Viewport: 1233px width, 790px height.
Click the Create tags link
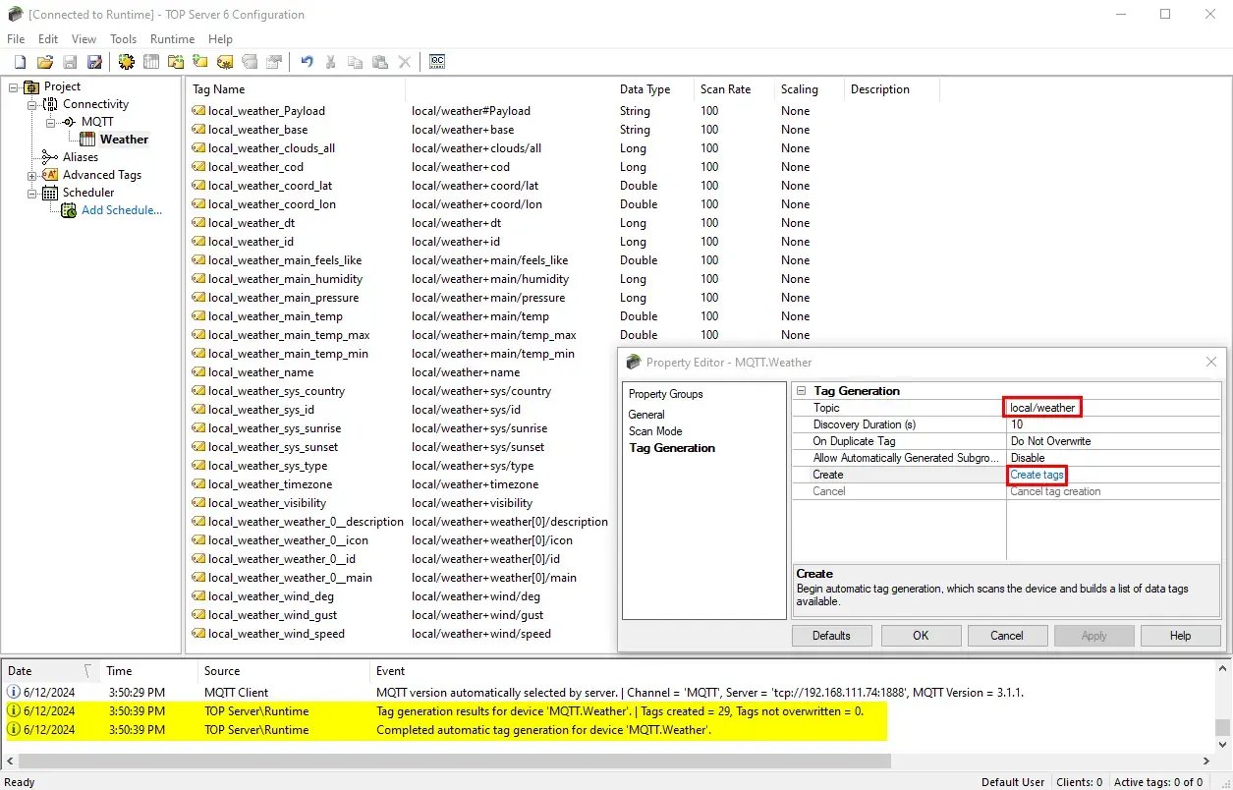pos(1037,475)
